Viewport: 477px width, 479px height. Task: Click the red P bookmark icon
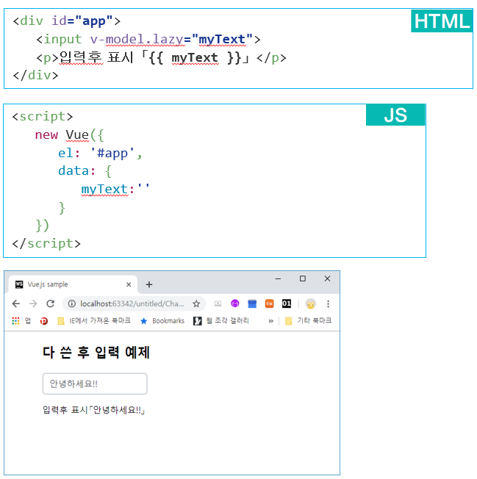(43, 321)
